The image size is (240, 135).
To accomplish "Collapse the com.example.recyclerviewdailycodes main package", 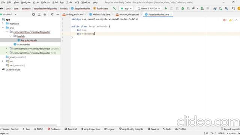I will [x=7, y=32].
